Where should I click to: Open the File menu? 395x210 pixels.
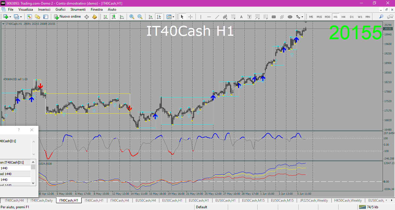click(11, 10)
